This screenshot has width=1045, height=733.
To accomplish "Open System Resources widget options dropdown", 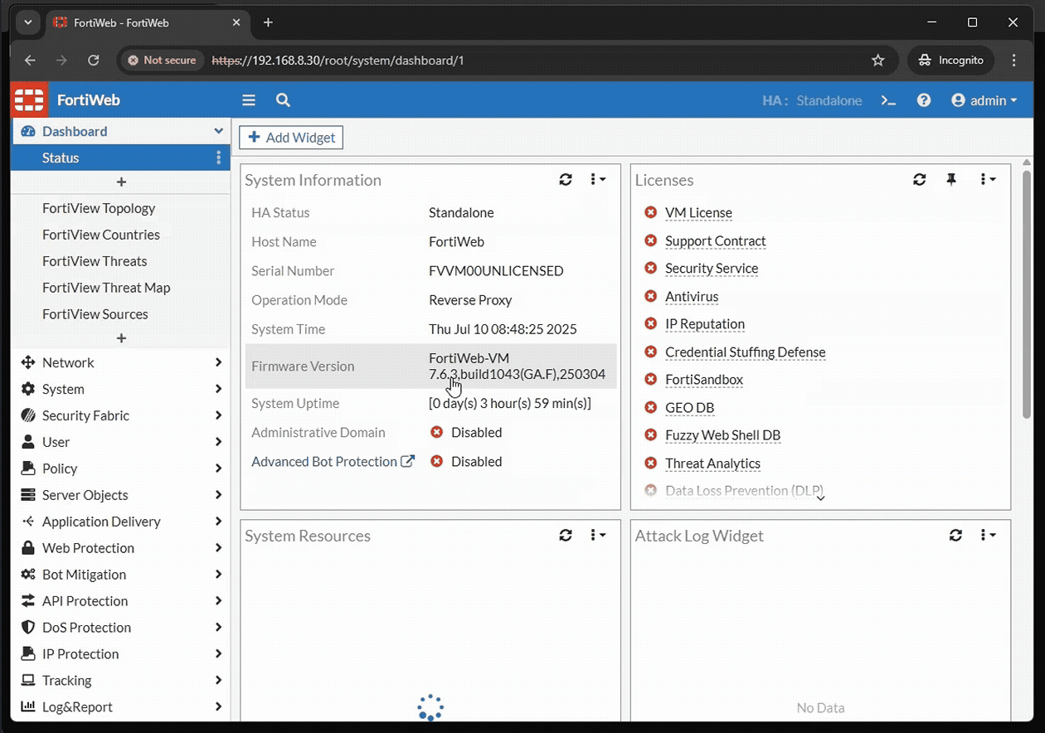I will 598,536.
